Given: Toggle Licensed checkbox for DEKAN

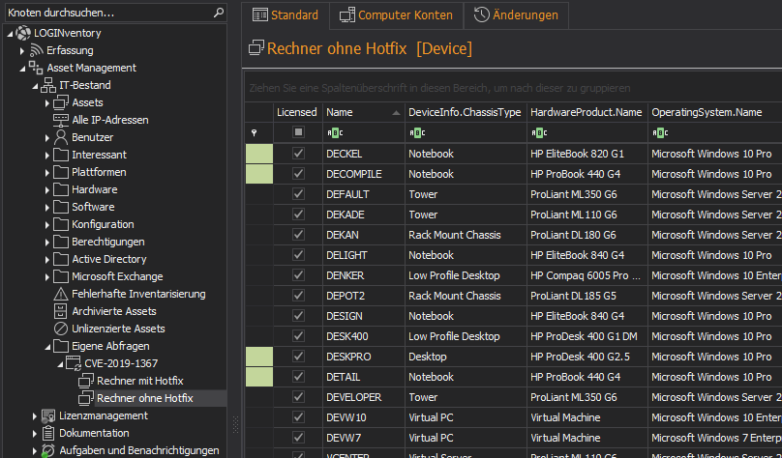Looking at the screenshot, I should click(298, 235).
